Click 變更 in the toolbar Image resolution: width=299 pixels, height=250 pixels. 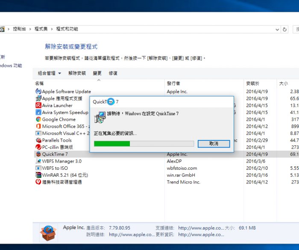[97, 73]
